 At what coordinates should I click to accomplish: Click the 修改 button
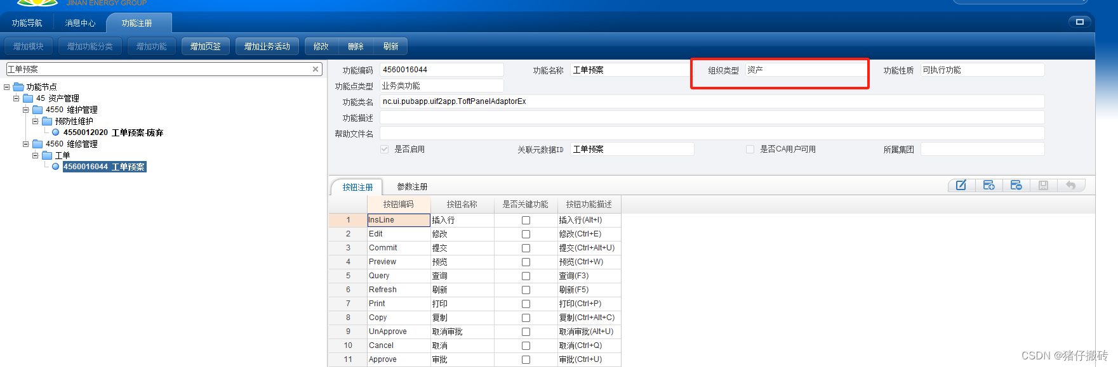point(321,46)
